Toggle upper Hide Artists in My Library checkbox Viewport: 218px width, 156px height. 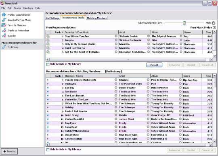pos(48,64)
